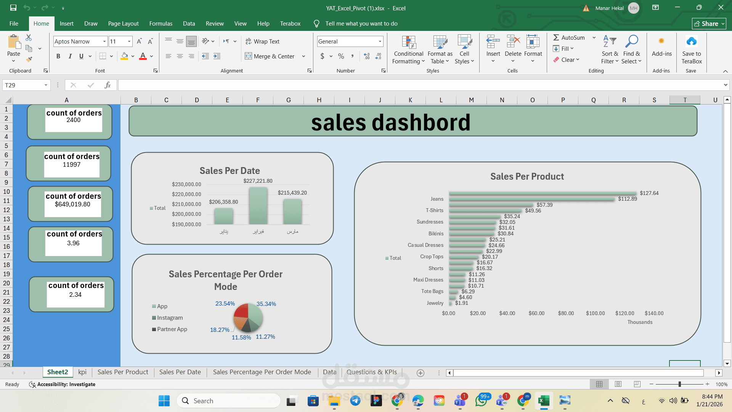Click the Format Painter brush icon
The image size is (732, 412).
29,59
